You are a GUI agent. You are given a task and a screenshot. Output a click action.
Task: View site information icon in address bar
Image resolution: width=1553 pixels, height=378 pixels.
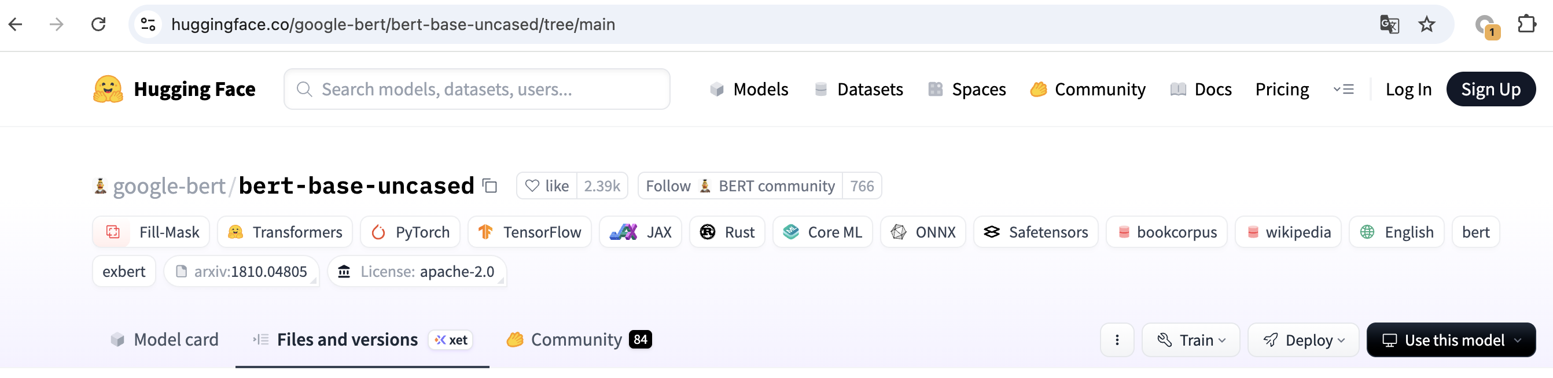point(148,24)
